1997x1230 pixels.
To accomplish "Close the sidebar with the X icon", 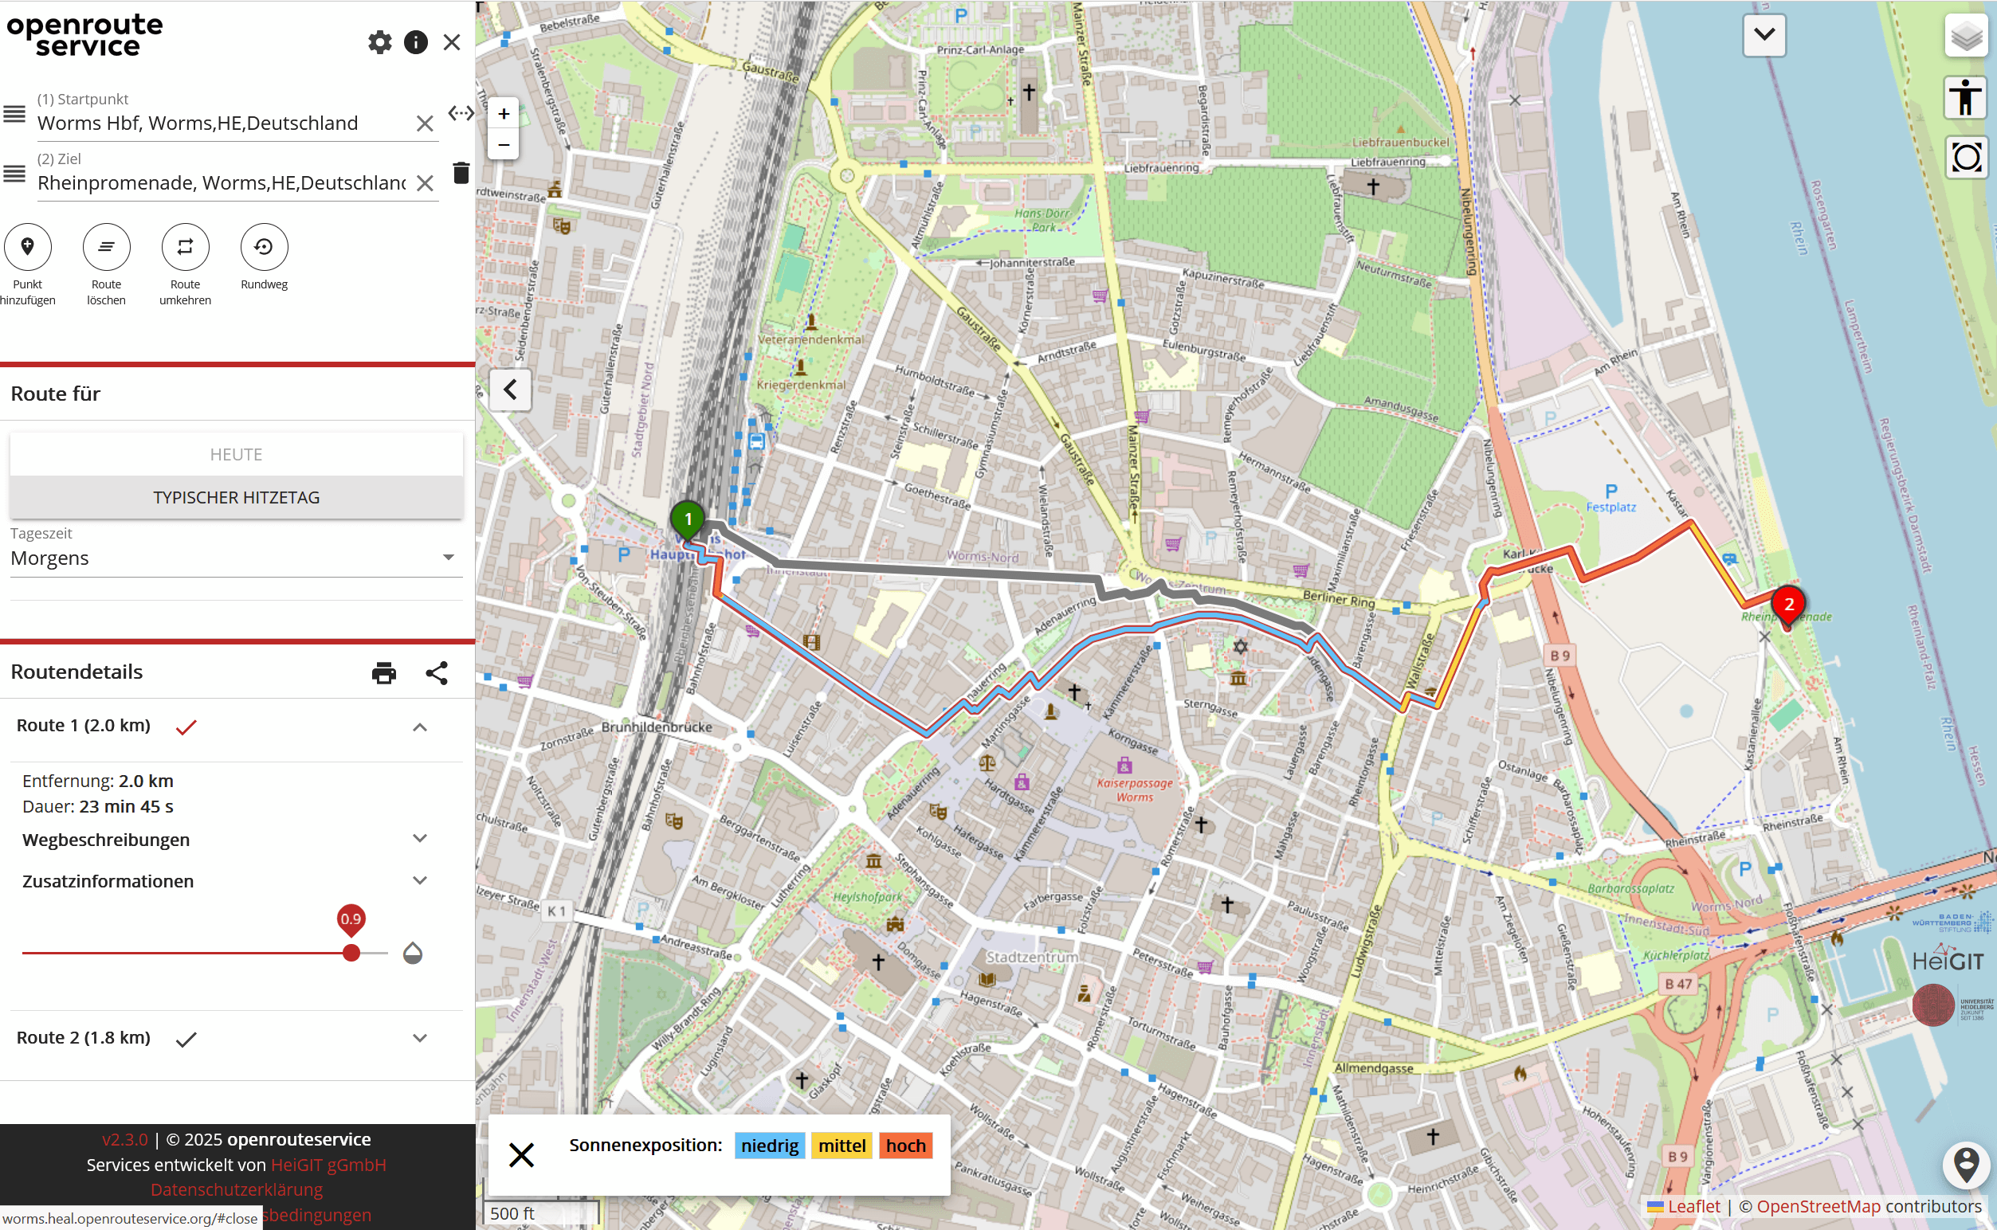I will [452, 42].
